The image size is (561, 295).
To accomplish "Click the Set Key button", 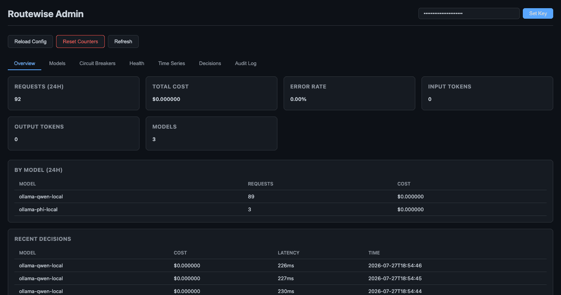I will pyautogui.click(x=538, y=13).
